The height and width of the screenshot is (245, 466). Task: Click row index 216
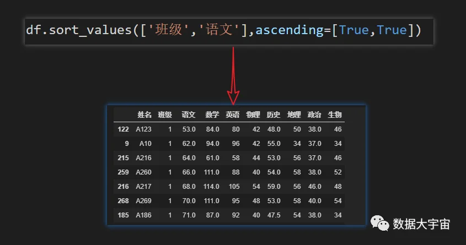coord(123,187)
